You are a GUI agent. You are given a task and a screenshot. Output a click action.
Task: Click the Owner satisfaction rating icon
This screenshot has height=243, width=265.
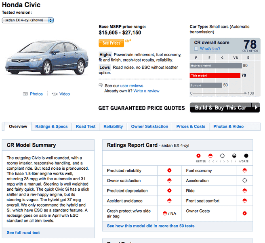[169, 181]
